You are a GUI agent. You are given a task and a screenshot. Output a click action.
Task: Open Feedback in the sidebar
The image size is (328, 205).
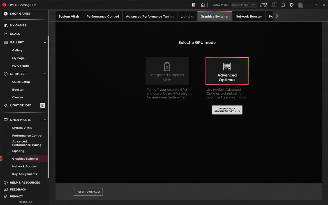click(18, 190)
